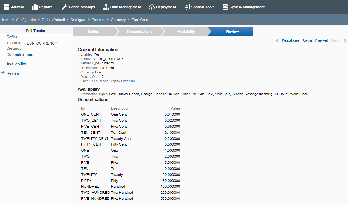Click the Data Management icon

pos(106,7)
